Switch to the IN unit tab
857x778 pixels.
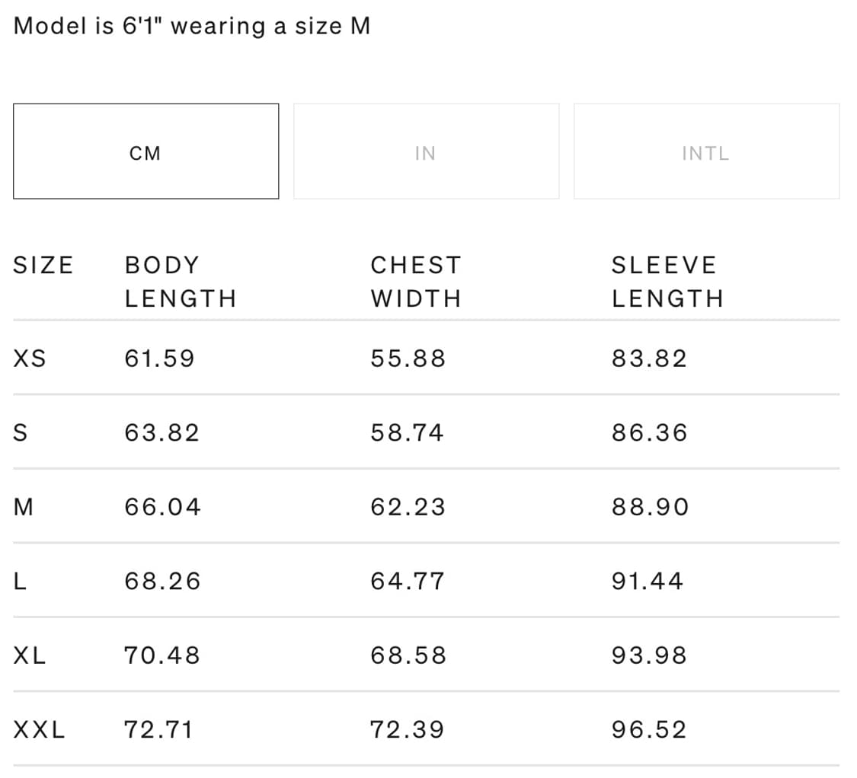click(x=426, y=151)
